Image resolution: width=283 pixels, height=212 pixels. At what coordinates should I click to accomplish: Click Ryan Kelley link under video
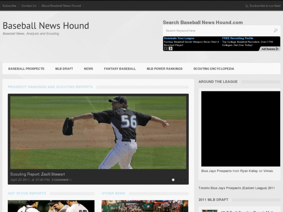point(249,171)
